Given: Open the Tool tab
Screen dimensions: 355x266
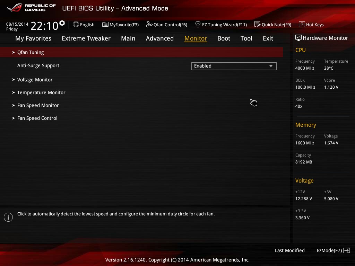Looking at the screenshot, I should point(246,38).
